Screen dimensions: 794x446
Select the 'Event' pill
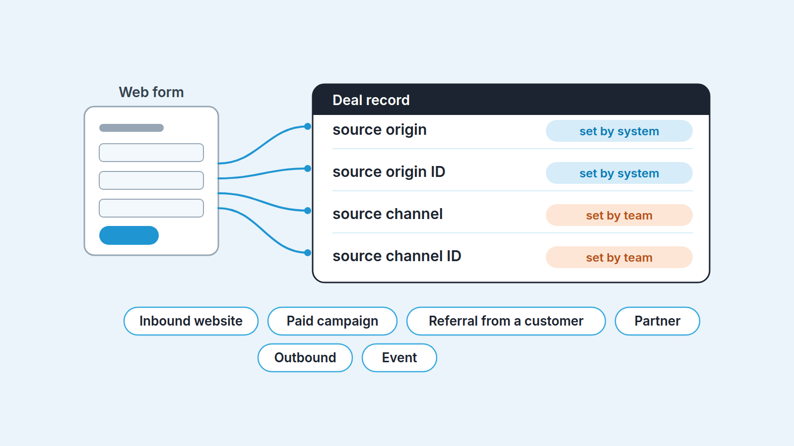pos(399,358)
